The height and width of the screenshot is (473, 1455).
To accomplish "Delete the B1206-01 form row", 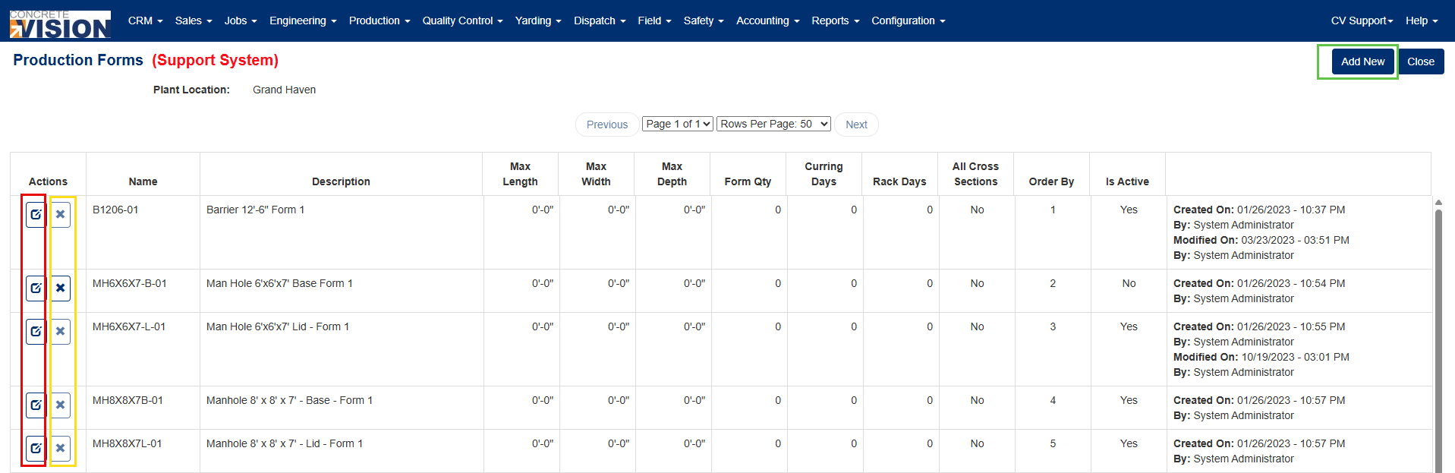I will (x=60, y=215).
